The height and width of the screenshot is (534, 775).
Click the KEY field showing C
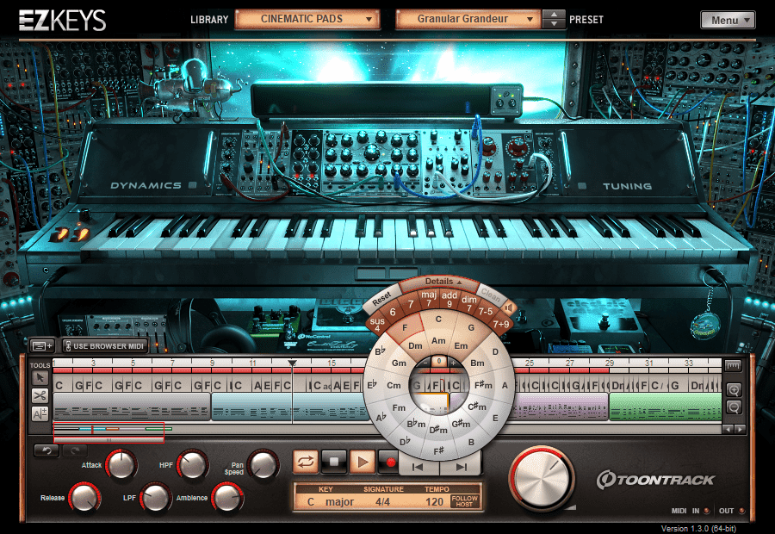click(x=311, y=501)
